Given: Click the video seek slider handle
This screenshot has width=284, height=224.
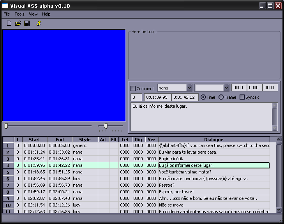Looking at the screenshot, I should (6, 126).
